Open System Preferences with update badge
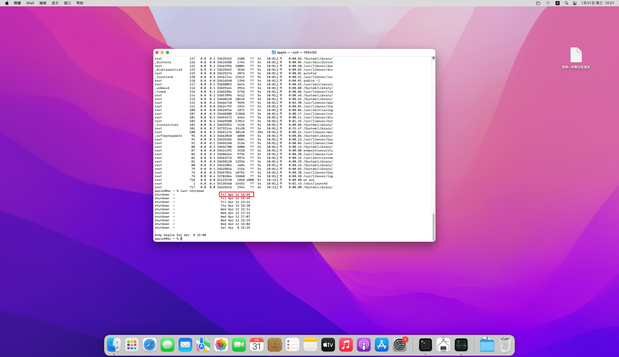This screenshot has height=357, width=619. 400,345
